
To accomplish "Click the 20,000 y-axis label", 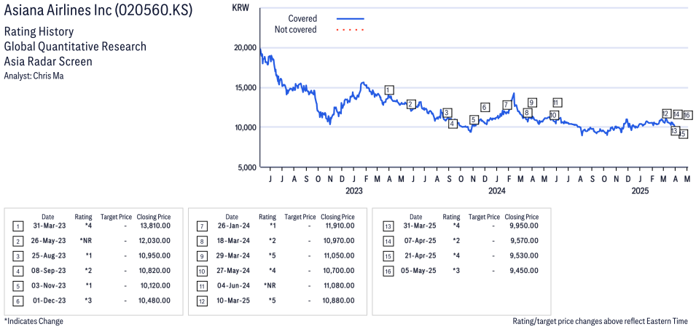I will 244,48.
